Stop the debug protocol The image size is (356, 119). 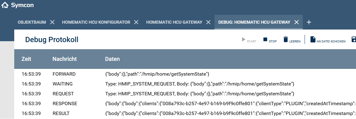pyautogui.click(x=270, y=40)
